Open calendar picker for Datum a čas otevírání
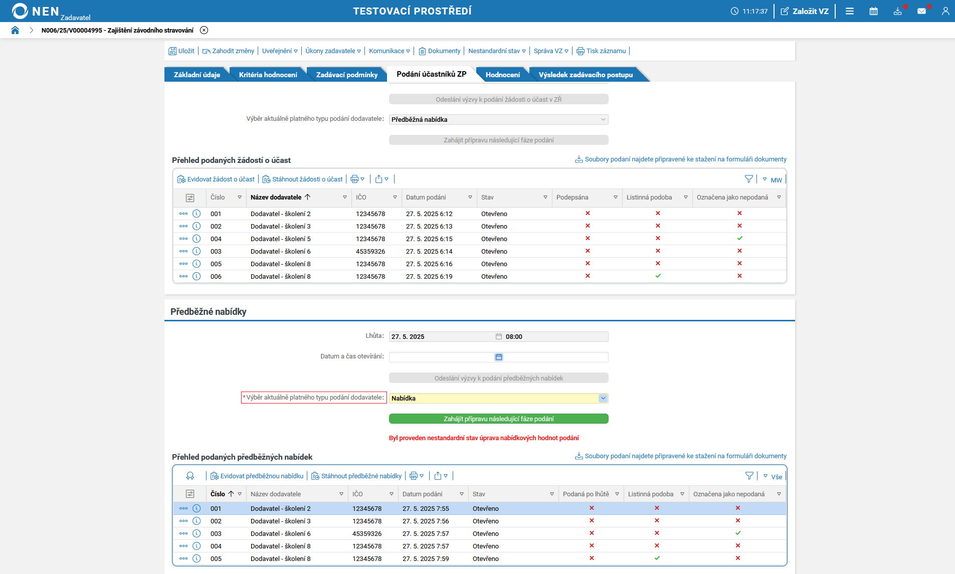This screenshot has width=955, height=574. coord(498,357)
